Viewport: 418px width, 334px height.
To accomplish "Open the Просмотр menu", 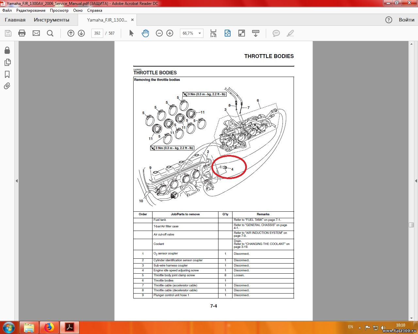I will 59,10.
